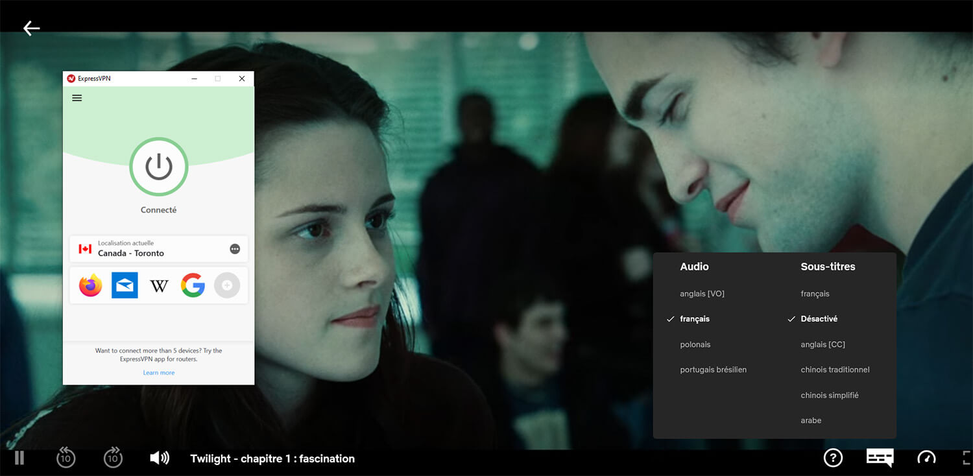Minimize the ExpressVPN window
Image resolution: width=973 pixels, height=476 pixels.
[x=194, y=78]
